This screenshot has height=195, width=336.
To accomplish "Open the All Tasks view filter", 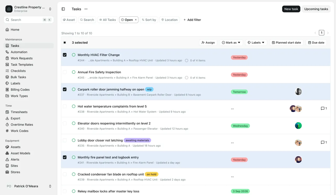I will 108,20.
